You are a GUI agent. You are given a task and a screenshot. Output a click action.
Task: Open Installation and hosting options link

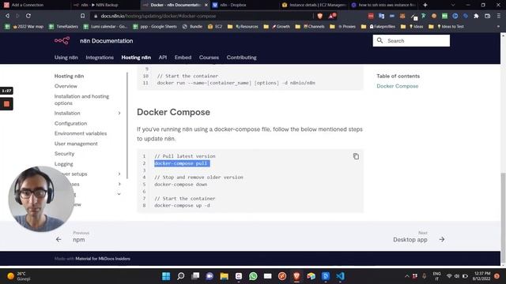(x=81, y=99)
